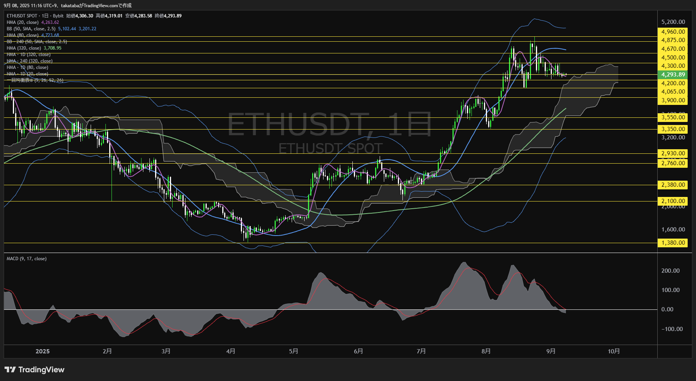Select the 4,300.00 price level label
This screenshot has width=696, height=381.
[672, 66]
